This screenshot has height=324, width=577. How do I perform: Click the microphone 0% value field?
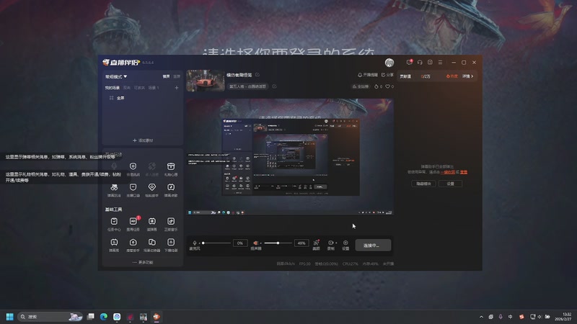pos(240,243)
